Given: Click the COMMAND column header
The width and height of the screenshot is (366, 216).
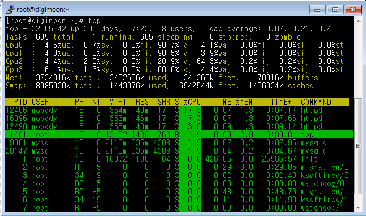Looking at the screenshot, I should click(316, 102).
